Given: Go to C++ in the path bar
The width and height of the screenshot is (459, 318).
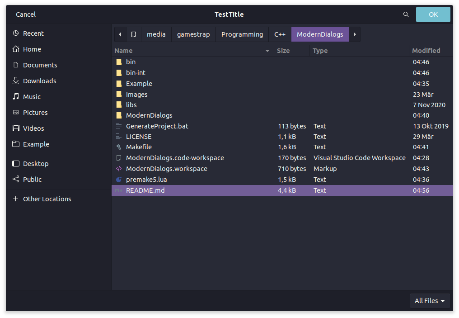Looking at the screenshot, I should point(280,34).
